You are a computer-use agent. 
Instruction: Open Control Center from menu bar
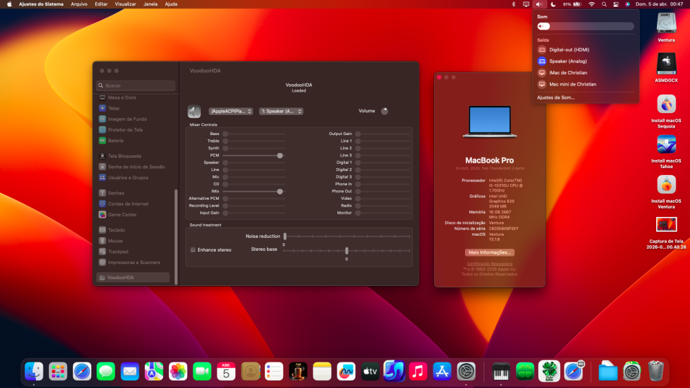(616, 4)
